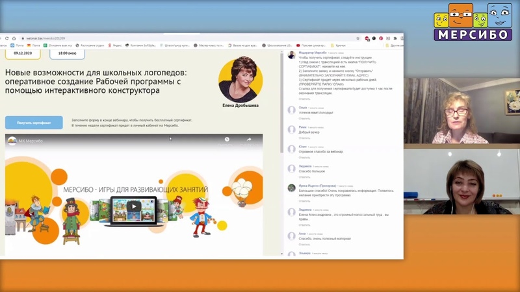Open the 'Шпагат/шнур' bookmark
Image resolution: width=520 pixels, height=292 pixels.
tap(174, 45)
